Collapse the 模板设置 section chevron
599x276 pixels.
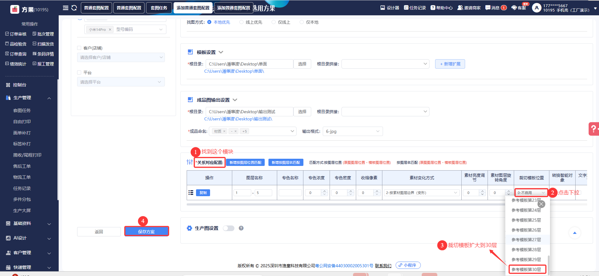(x=221, y=52)
